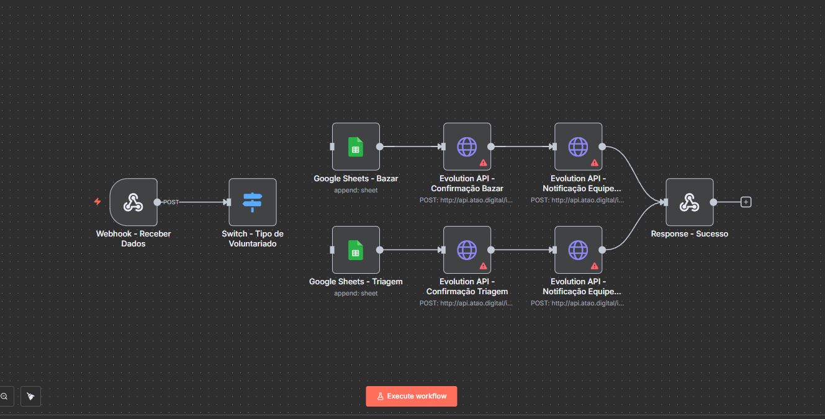The width and height of the screenshot is (825, 419).
Task: Click the bottom Notificação Equipe globe node
Action: pos(578,250)
